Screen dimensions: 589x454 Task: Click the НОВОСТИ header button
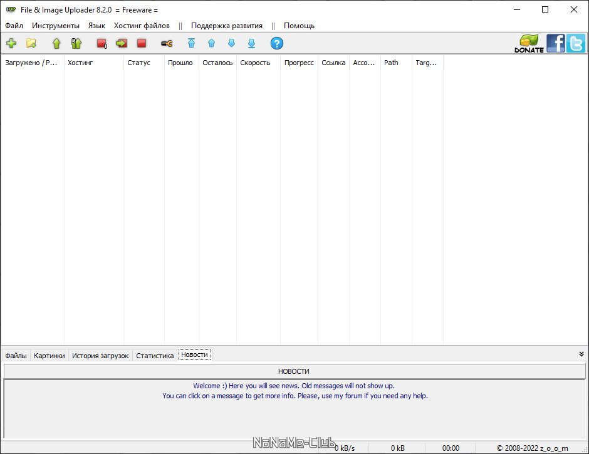[294, 371]
